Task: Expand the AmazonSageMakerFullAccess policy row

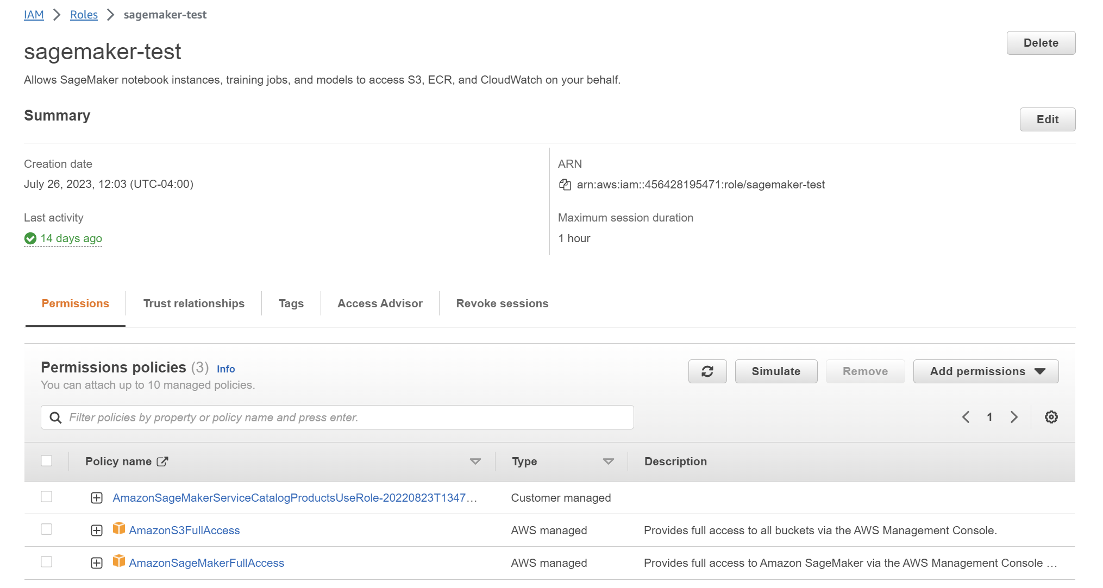Action: click(x=97, y=563)
